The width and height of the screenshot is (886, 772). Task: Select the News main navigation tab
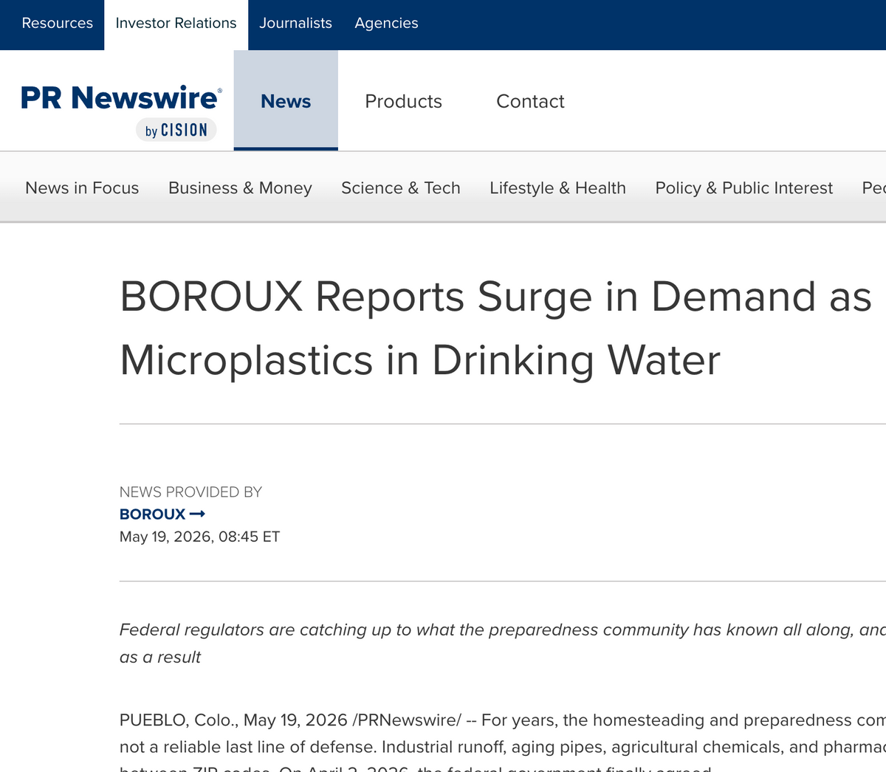coord(286,101)
